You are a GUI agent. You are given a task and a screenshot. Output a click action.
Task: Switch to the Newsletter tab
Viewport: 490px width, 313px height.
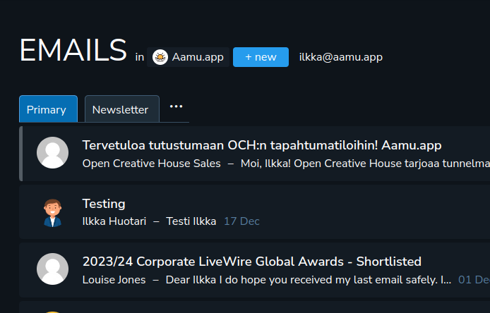click(x=120, y=109)
